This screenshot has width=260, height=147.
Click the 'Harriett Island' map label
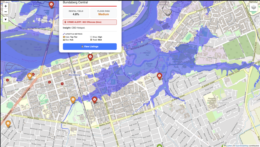click(x=38, y=49)
